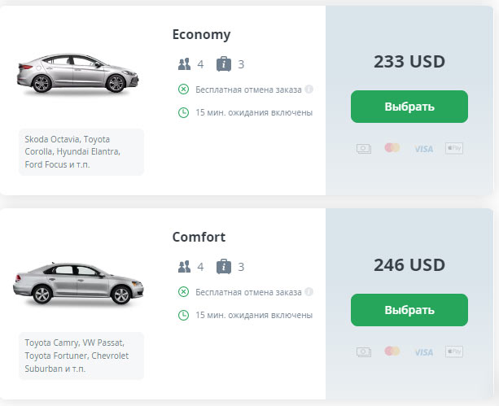Click Comfort passengers icon
This screenshot has height=406, width=499.
click(184, 266)
